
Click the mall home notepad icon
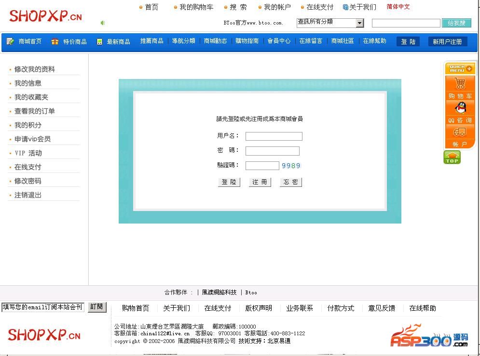click(10, 41)
